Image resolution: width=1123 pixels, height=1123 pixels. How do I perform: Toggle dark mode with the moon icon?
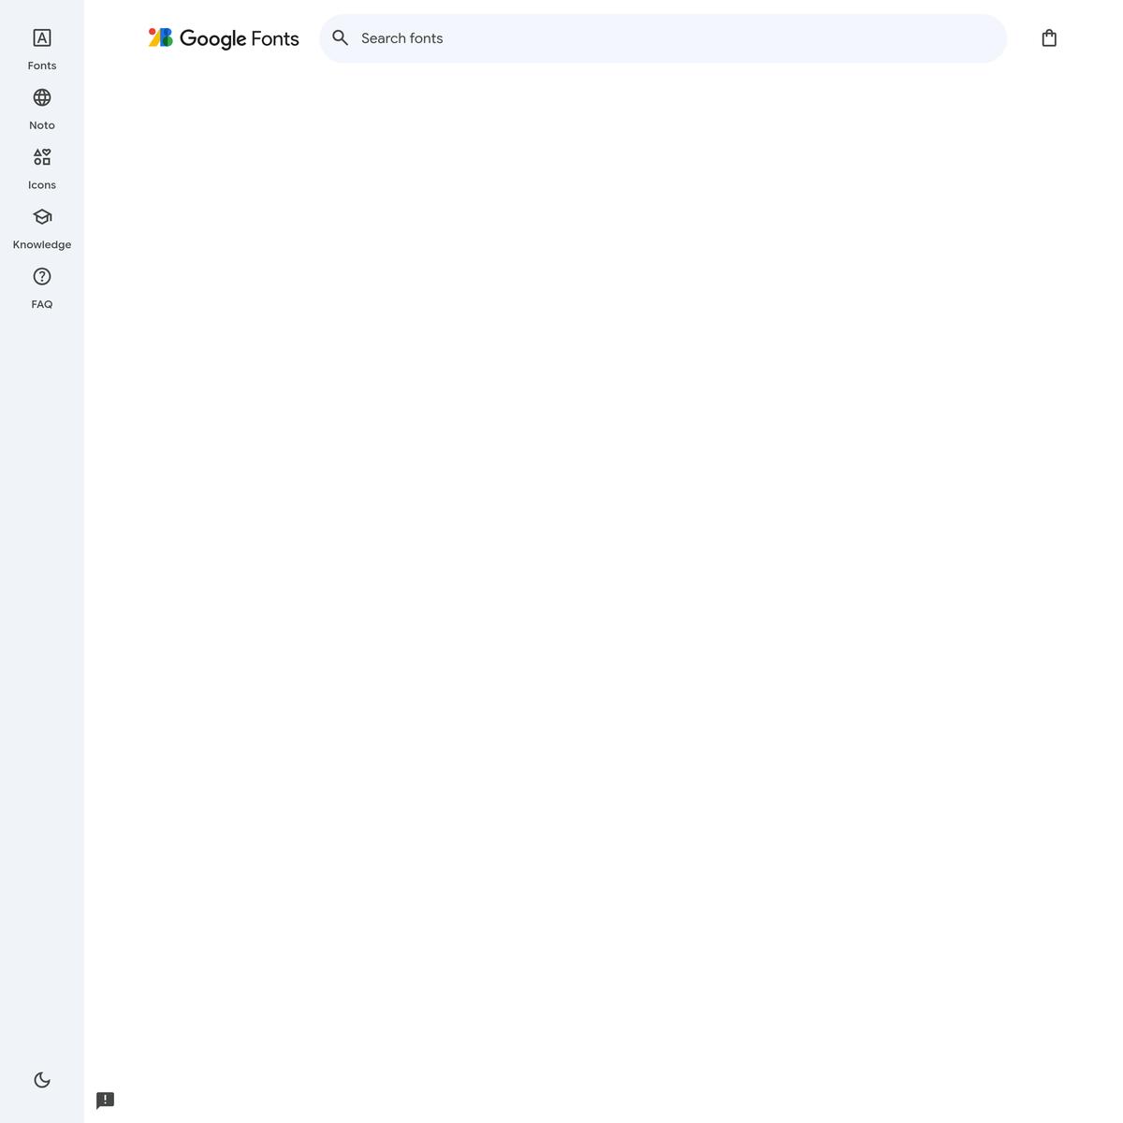point(42,1080)
